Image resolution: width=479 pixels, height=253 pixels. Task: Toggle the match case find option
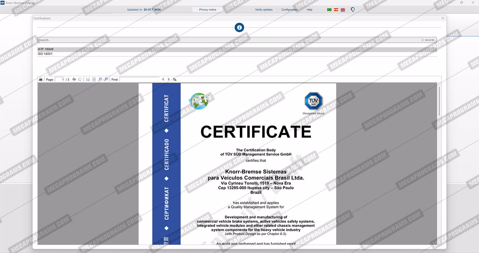pyautogui.click(x=175, y=79)
